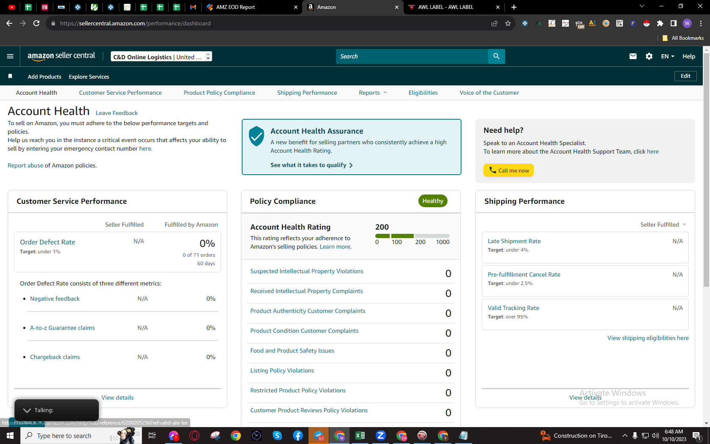The width and height of the screenshot is (710, 444).
Task: Open the Seller Central hamburger menu
Action: (x=10, y=56)
